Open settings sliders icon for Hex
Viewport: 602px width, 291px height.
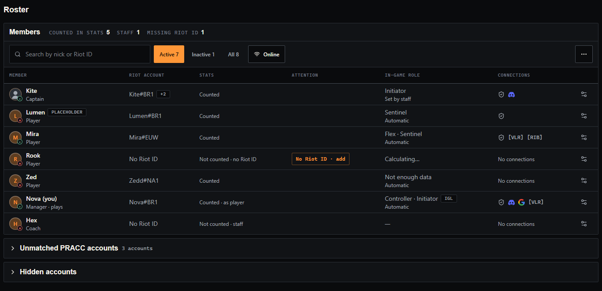[584, 224]
